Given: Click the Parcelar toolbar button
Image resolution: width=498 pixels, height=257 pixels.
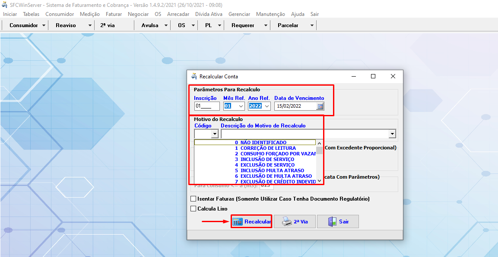Looking at the screenshot, I should click(x=288, y=25).
